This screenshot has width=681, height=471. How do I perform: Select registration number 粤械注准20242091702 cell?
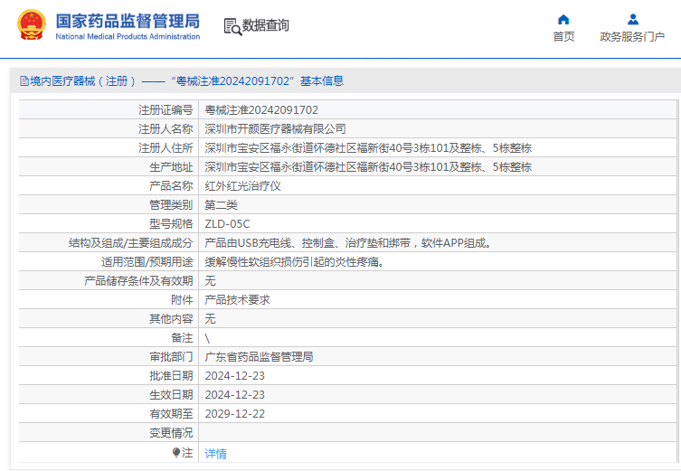coord(261,109)
